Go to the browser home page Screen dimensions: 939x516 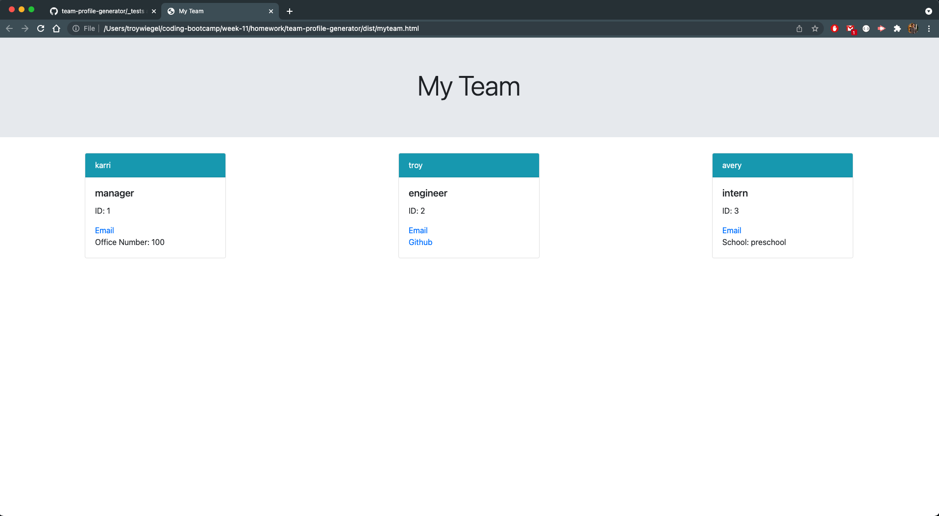tap(56, 28)
